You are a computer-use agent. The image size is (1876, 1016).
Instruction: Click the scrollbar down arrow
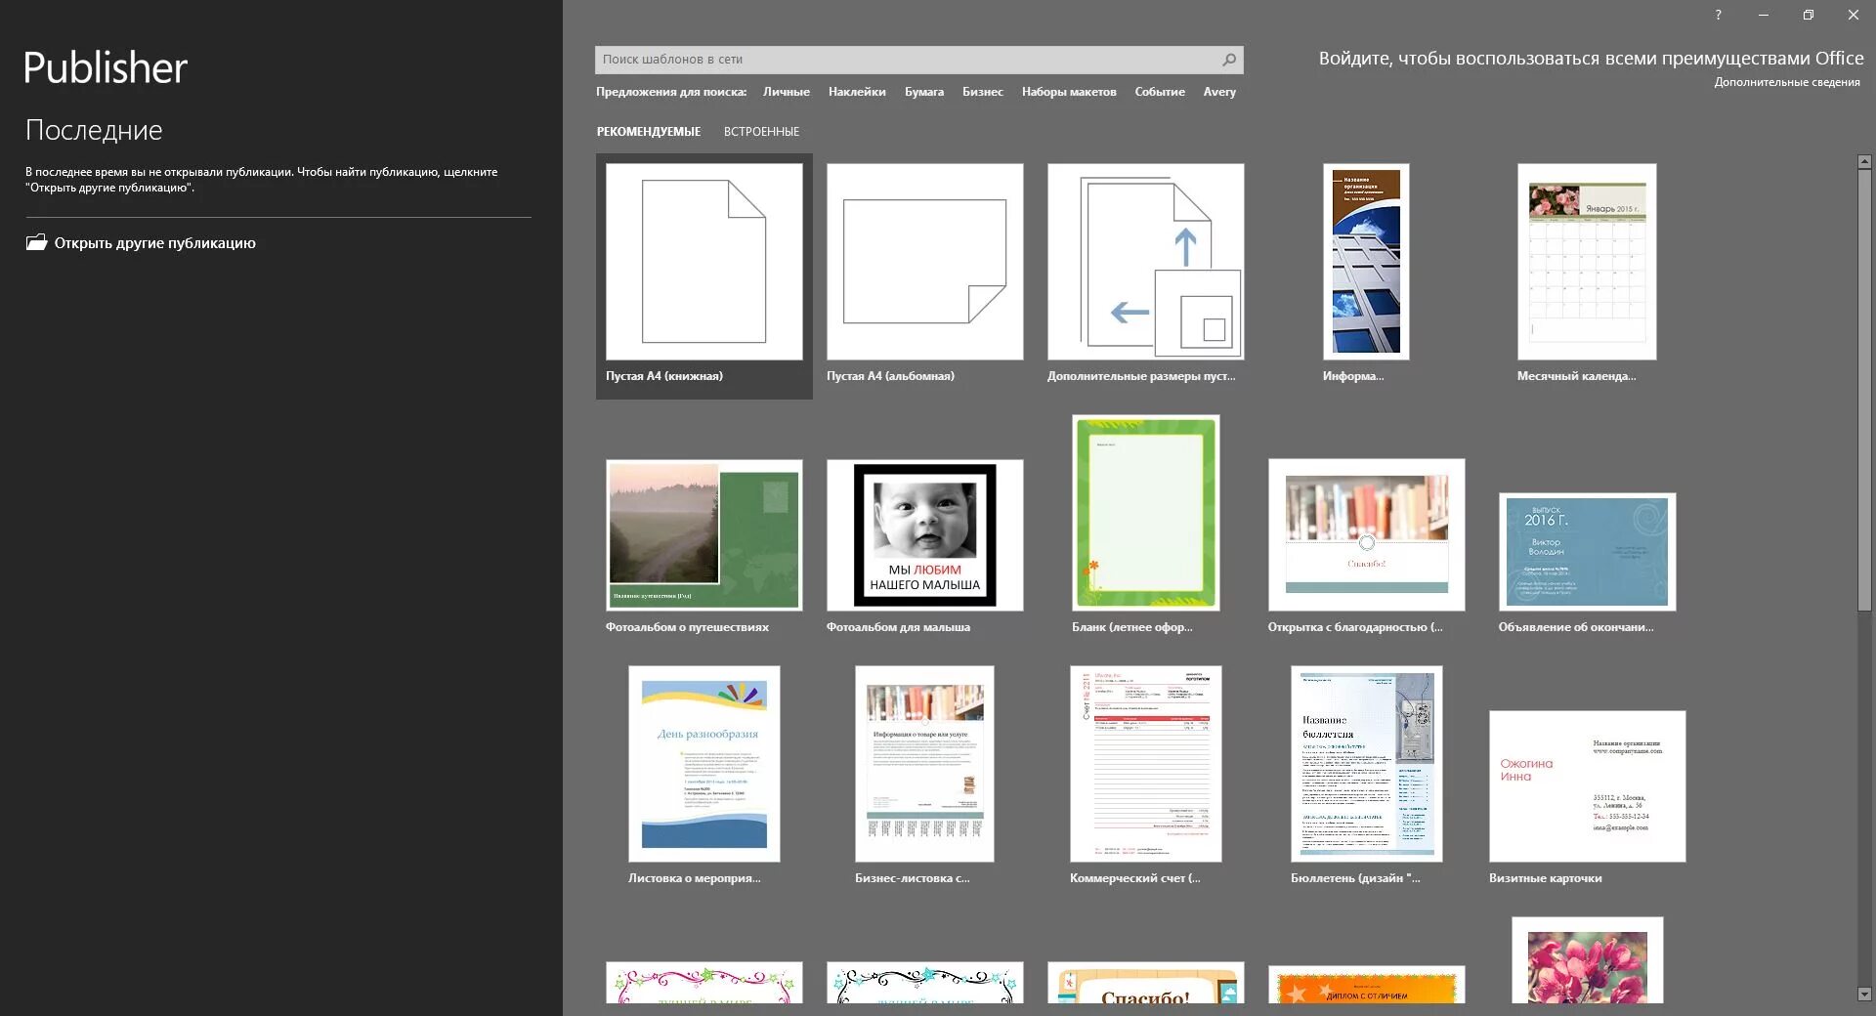(x=1864, y=995)
